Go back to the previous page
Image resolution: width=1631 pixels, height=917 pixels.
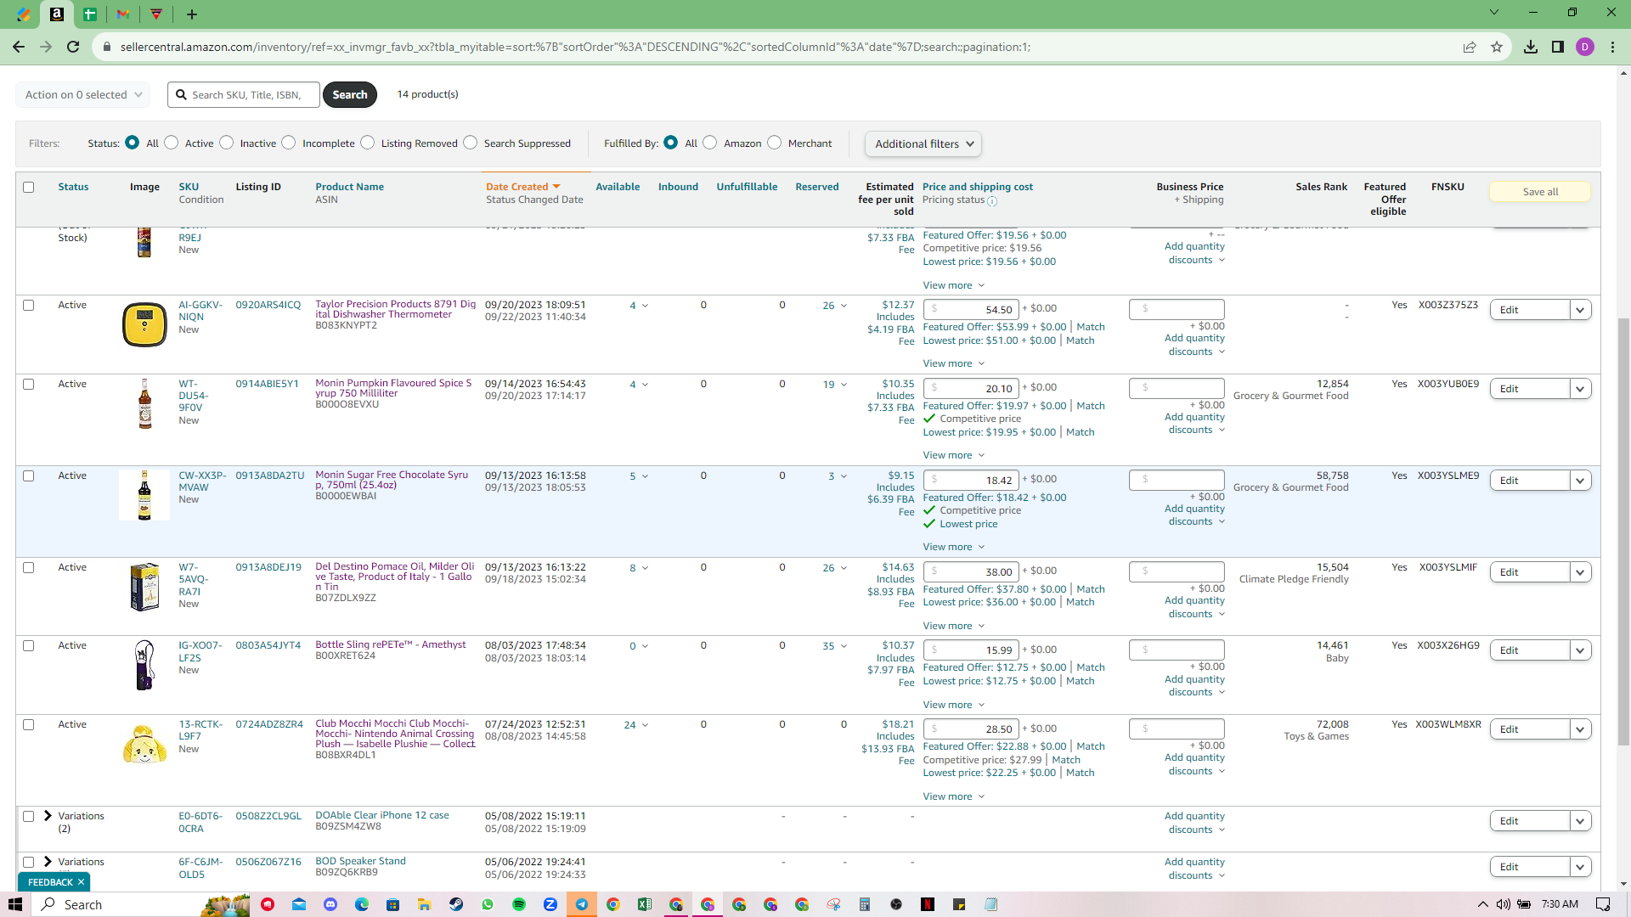(19, 47)
